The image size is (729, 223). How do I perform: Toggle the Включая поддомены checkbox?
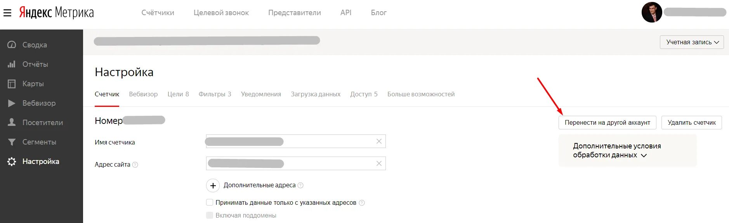click(210, 215)
